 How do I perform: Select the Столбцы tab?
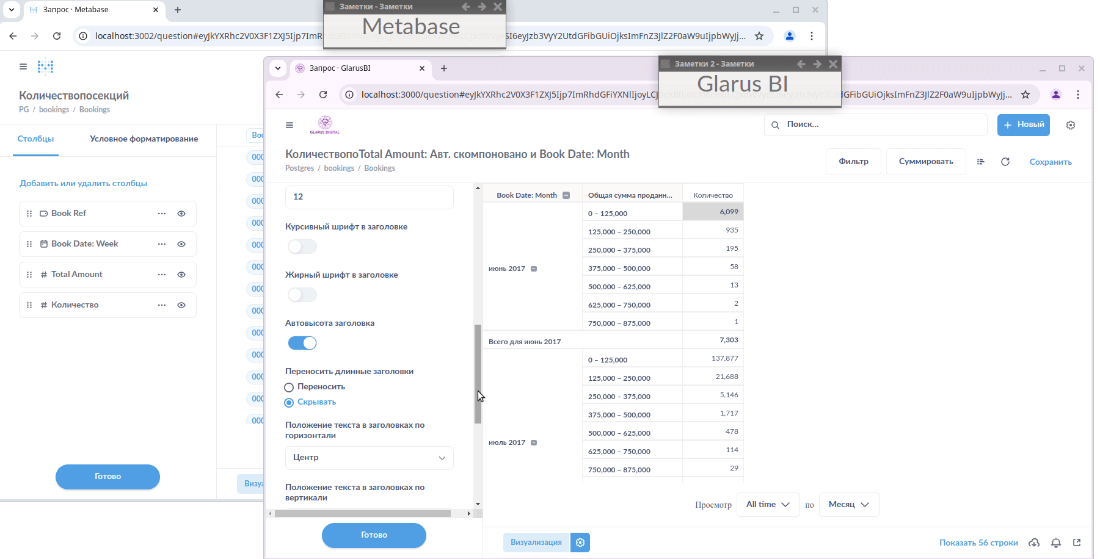point(35,139)
